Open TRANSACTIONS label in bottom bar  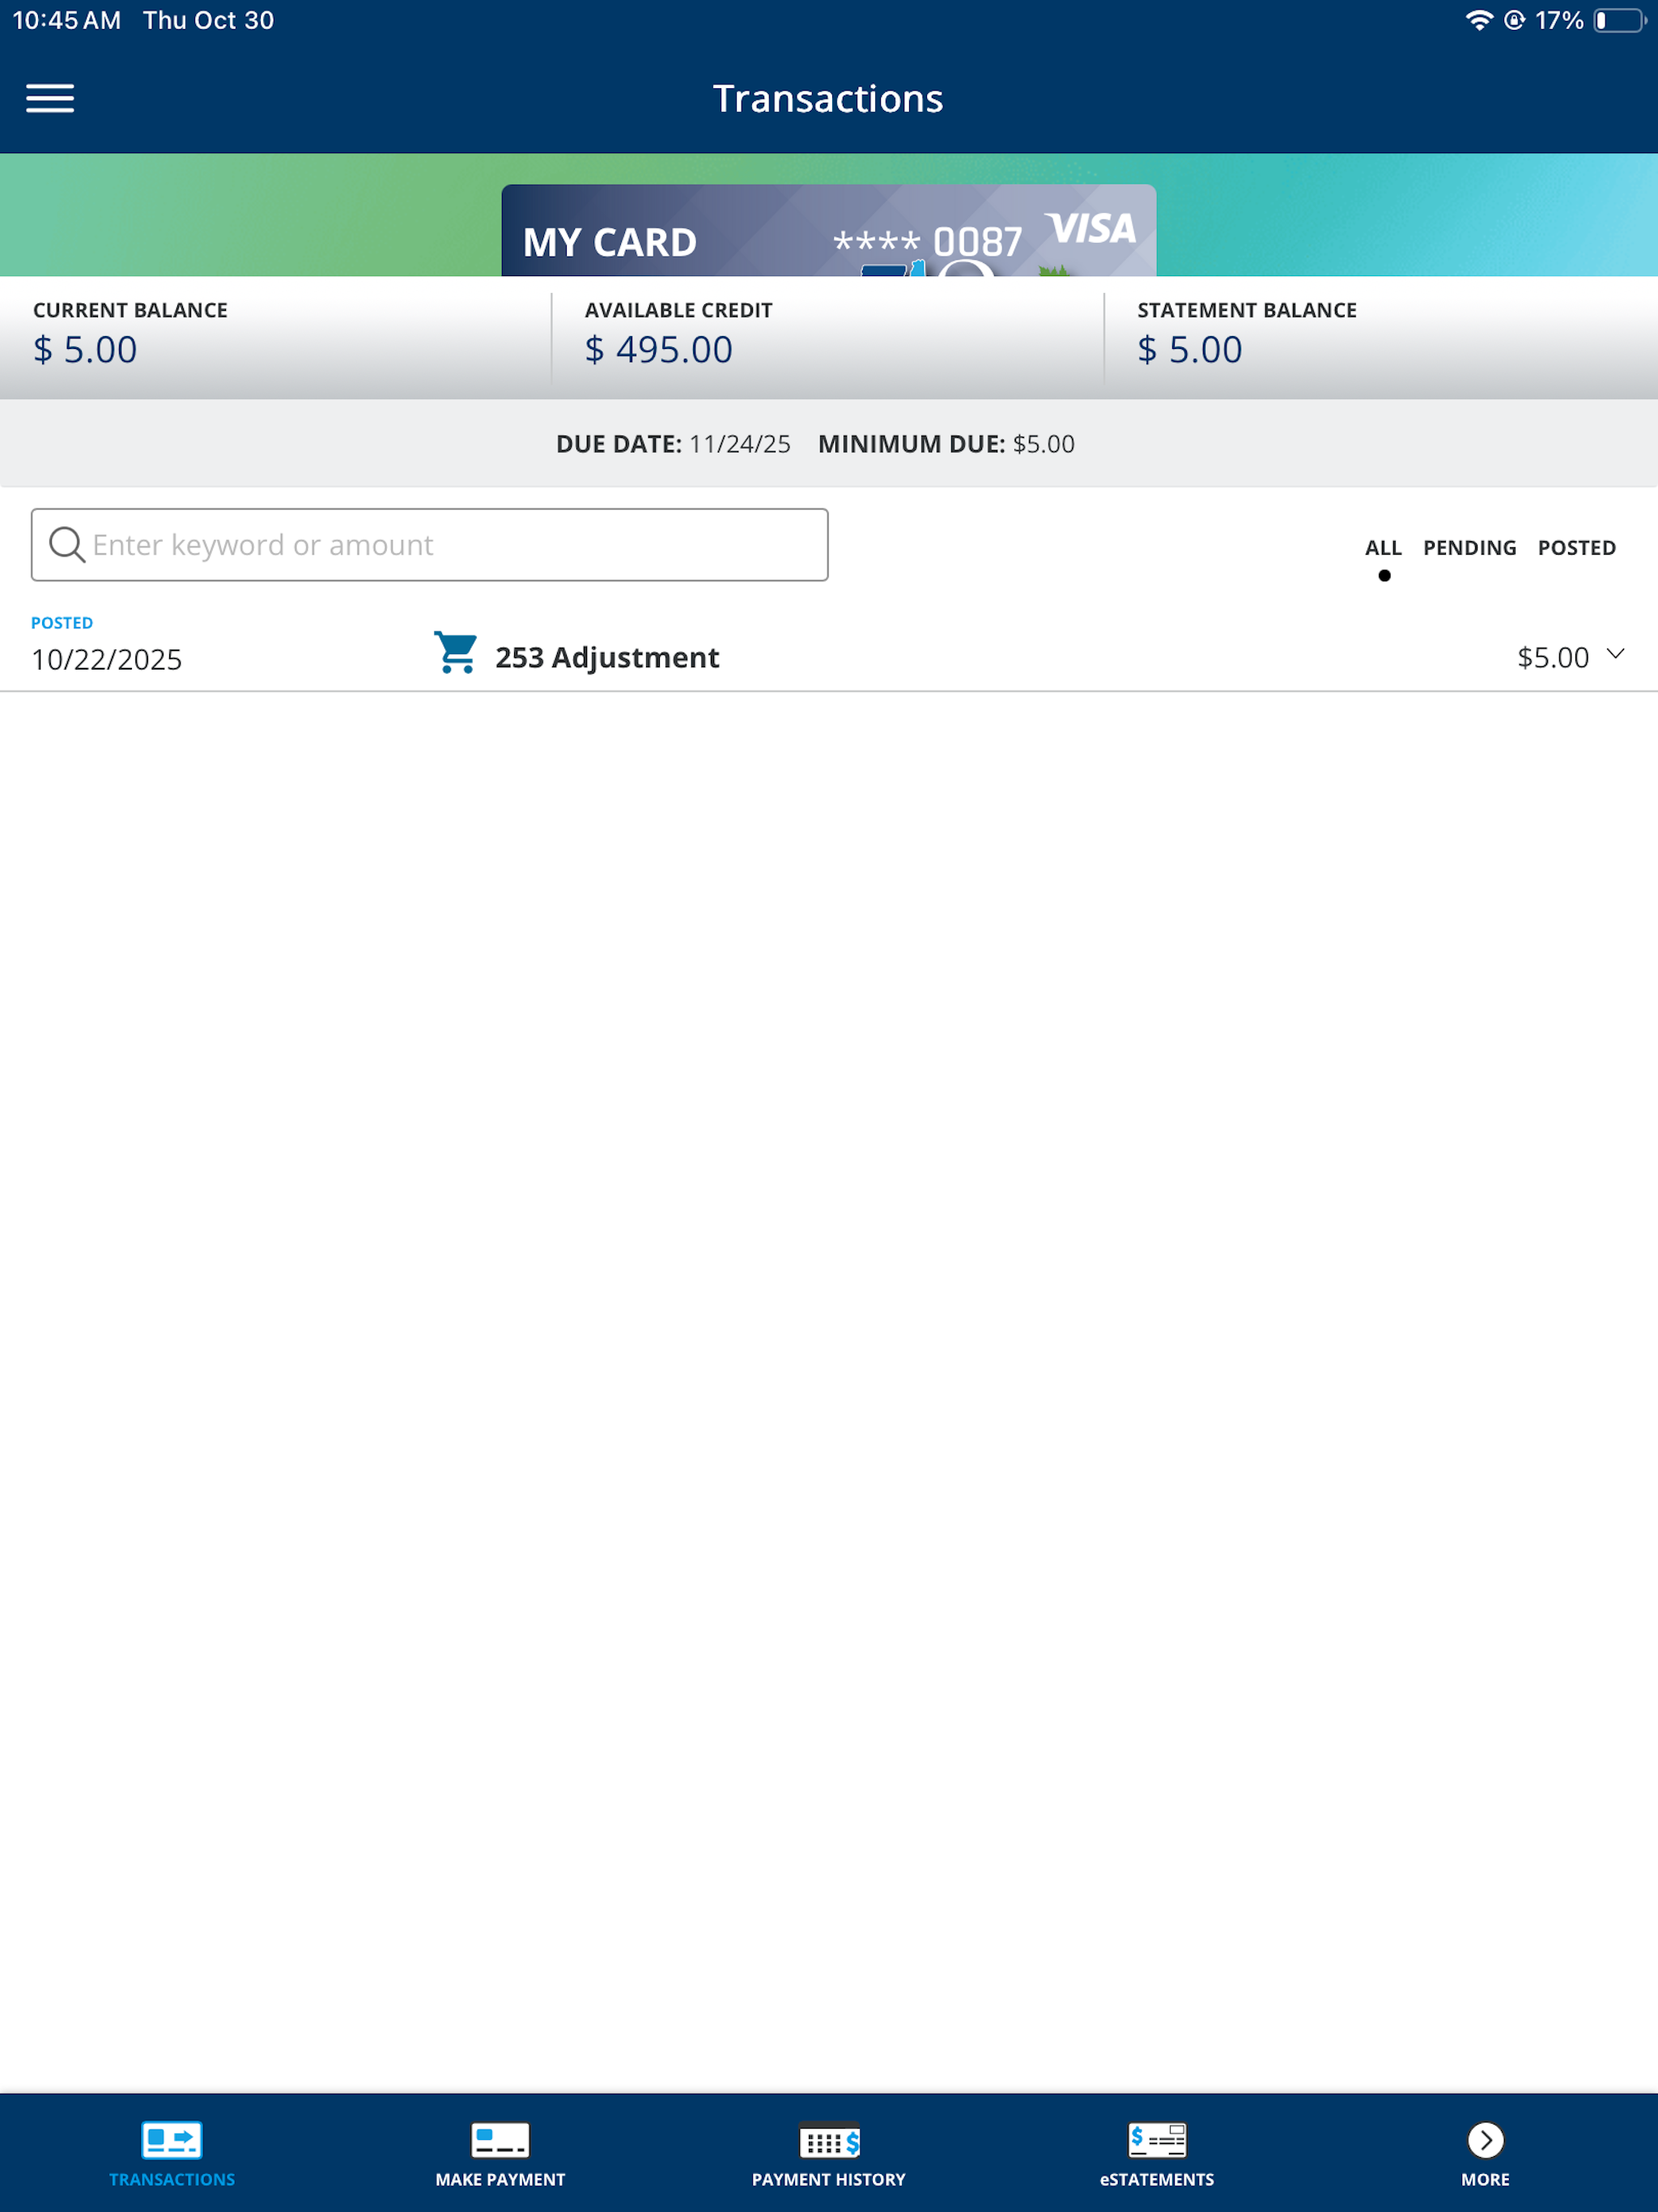(x=172, y=2180)
